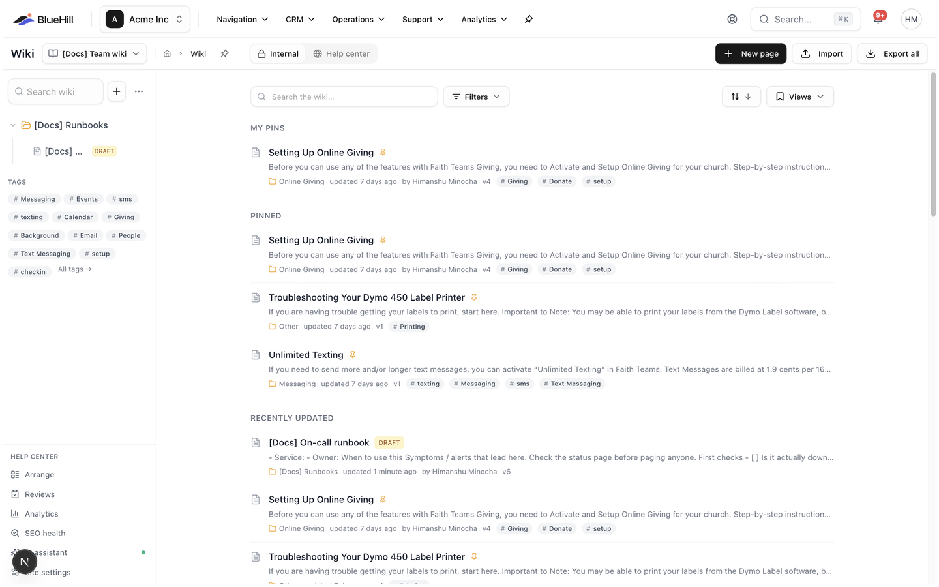This screenshot has width=939, height=587.
Task: Open the Filters dropdown
Action: 476,97
